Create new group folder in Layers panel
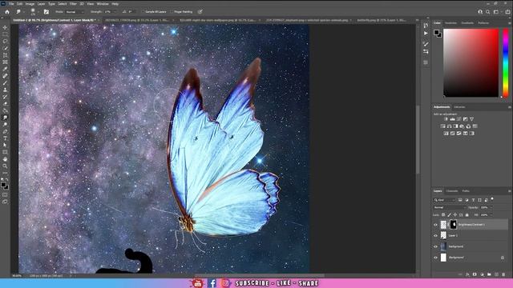The width and height of the screenshot is (513, 288). tap(489, 274)
